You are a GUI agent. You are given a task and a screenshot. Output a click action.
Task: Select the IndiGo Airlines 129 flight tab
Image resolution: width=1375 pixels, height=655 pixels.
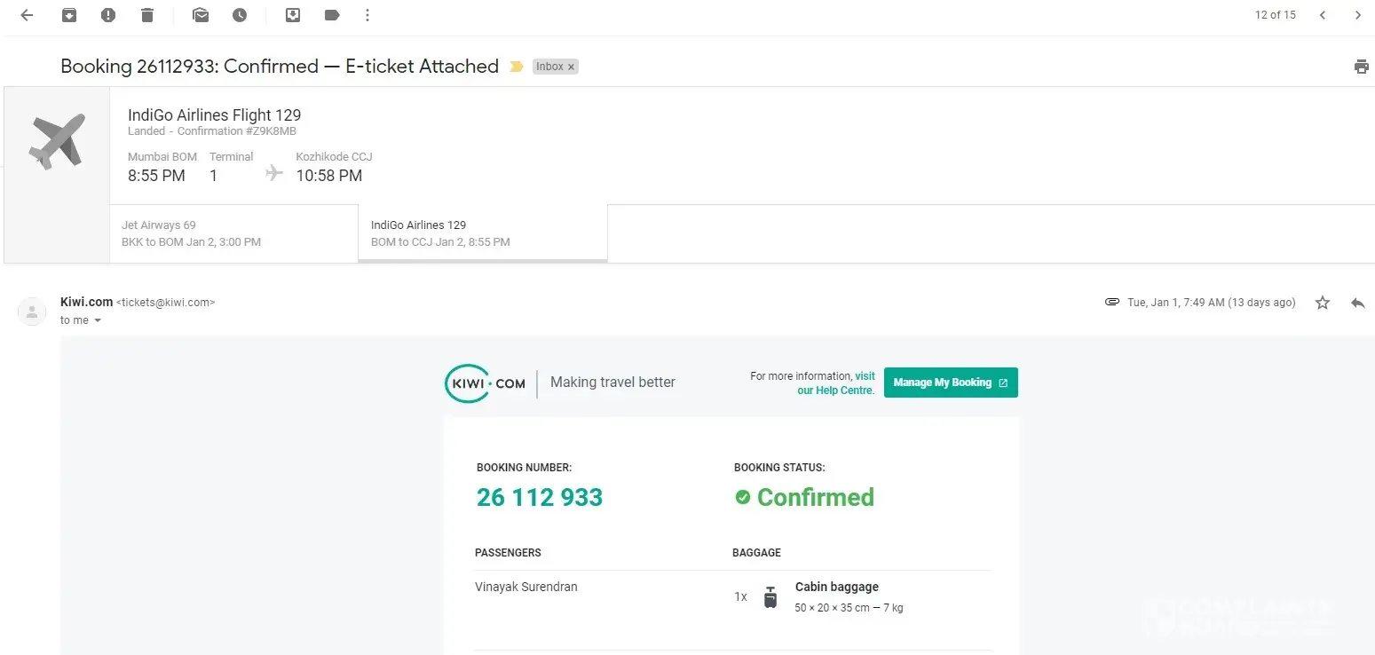[x=482, y=233]
